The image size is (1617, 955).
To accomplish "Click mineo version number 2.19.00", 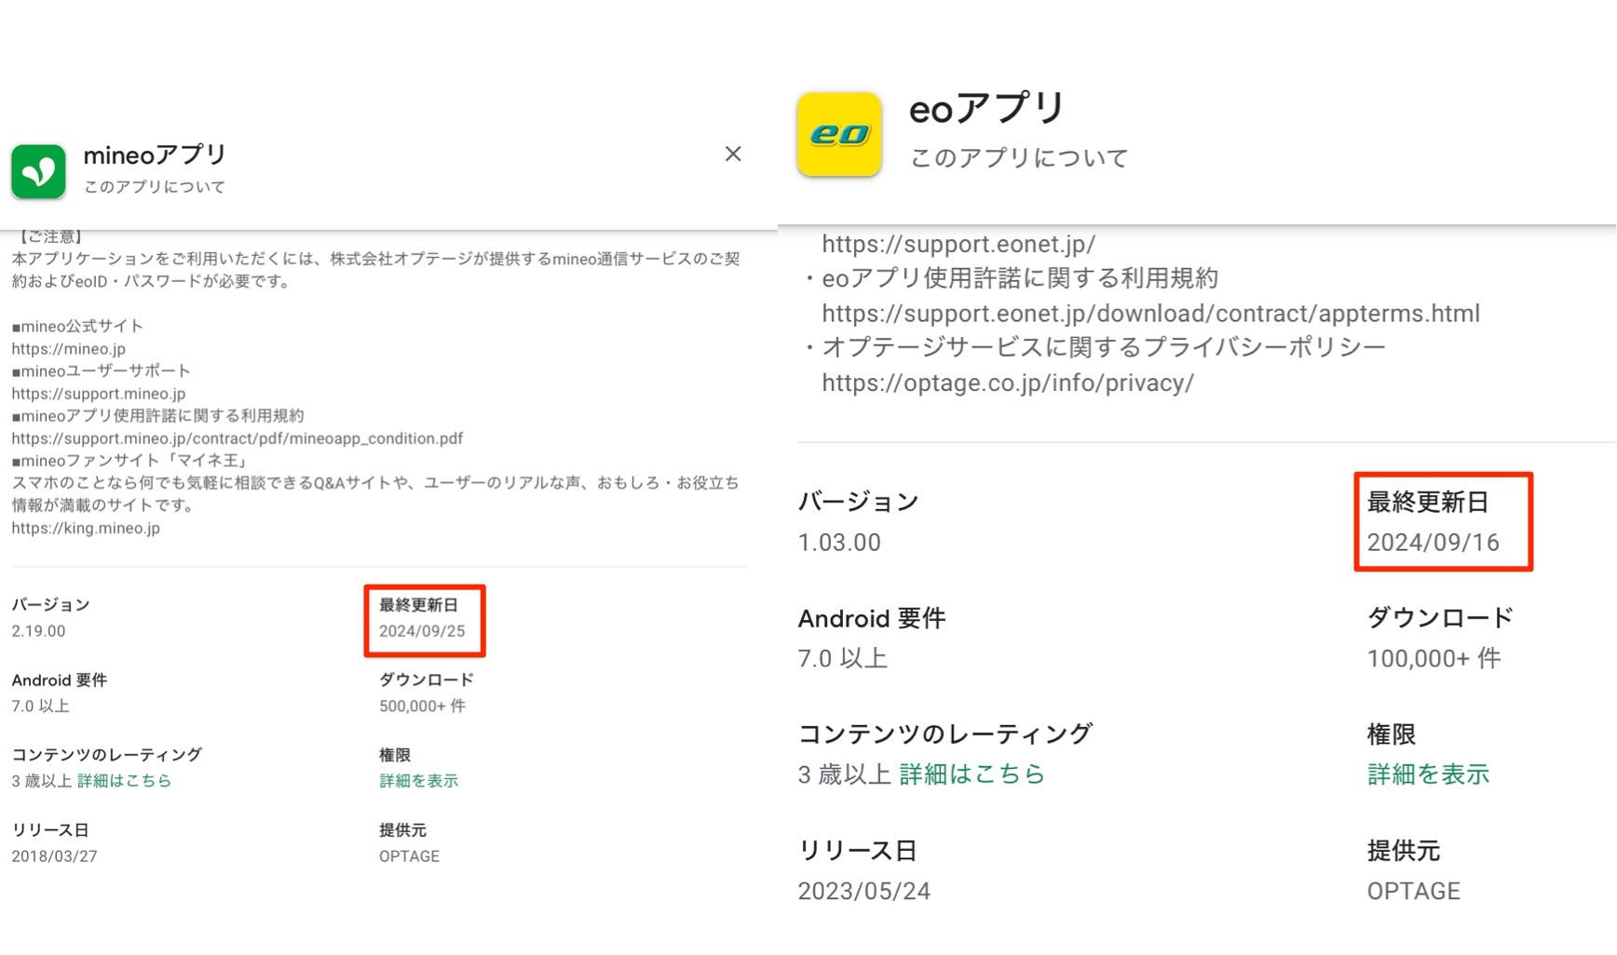I will (x=38, y=631).
